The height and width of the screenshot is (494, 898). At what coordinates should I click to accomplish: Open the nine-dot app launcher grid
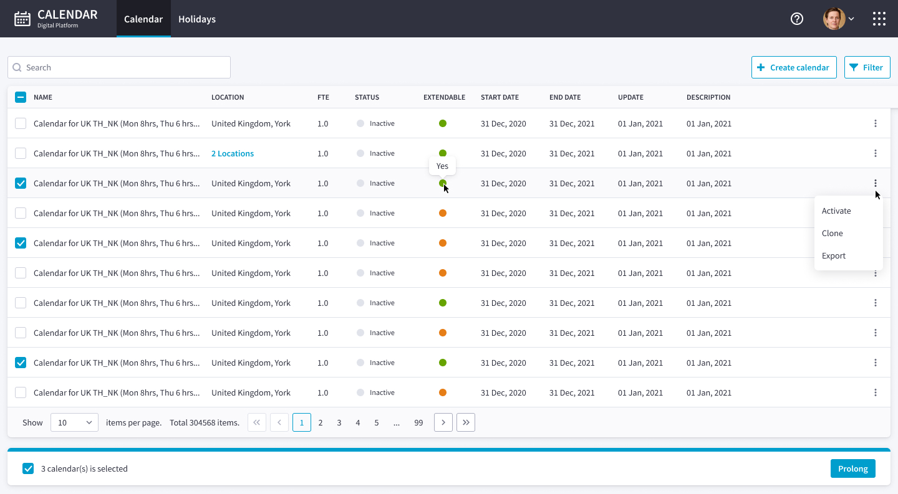pyautogui.click(x=879, y=19)
